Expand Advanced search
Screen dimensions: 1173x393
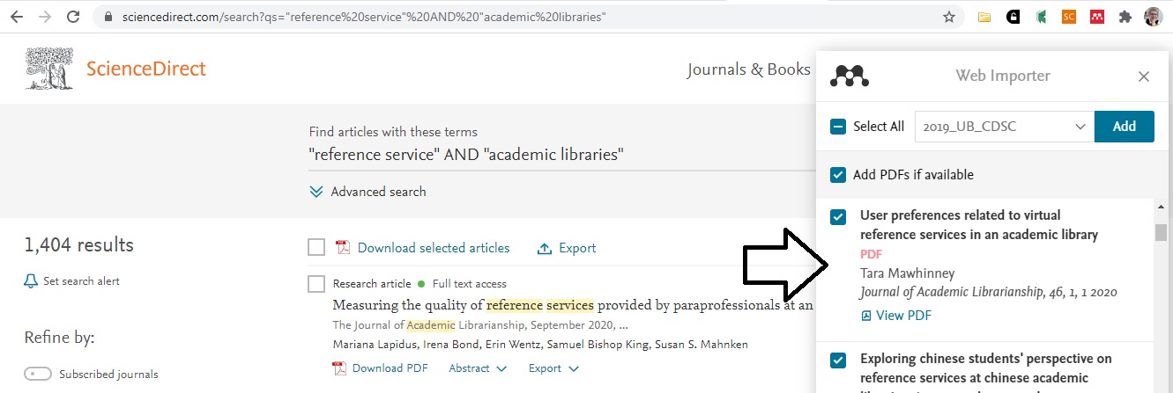point(367,192)
